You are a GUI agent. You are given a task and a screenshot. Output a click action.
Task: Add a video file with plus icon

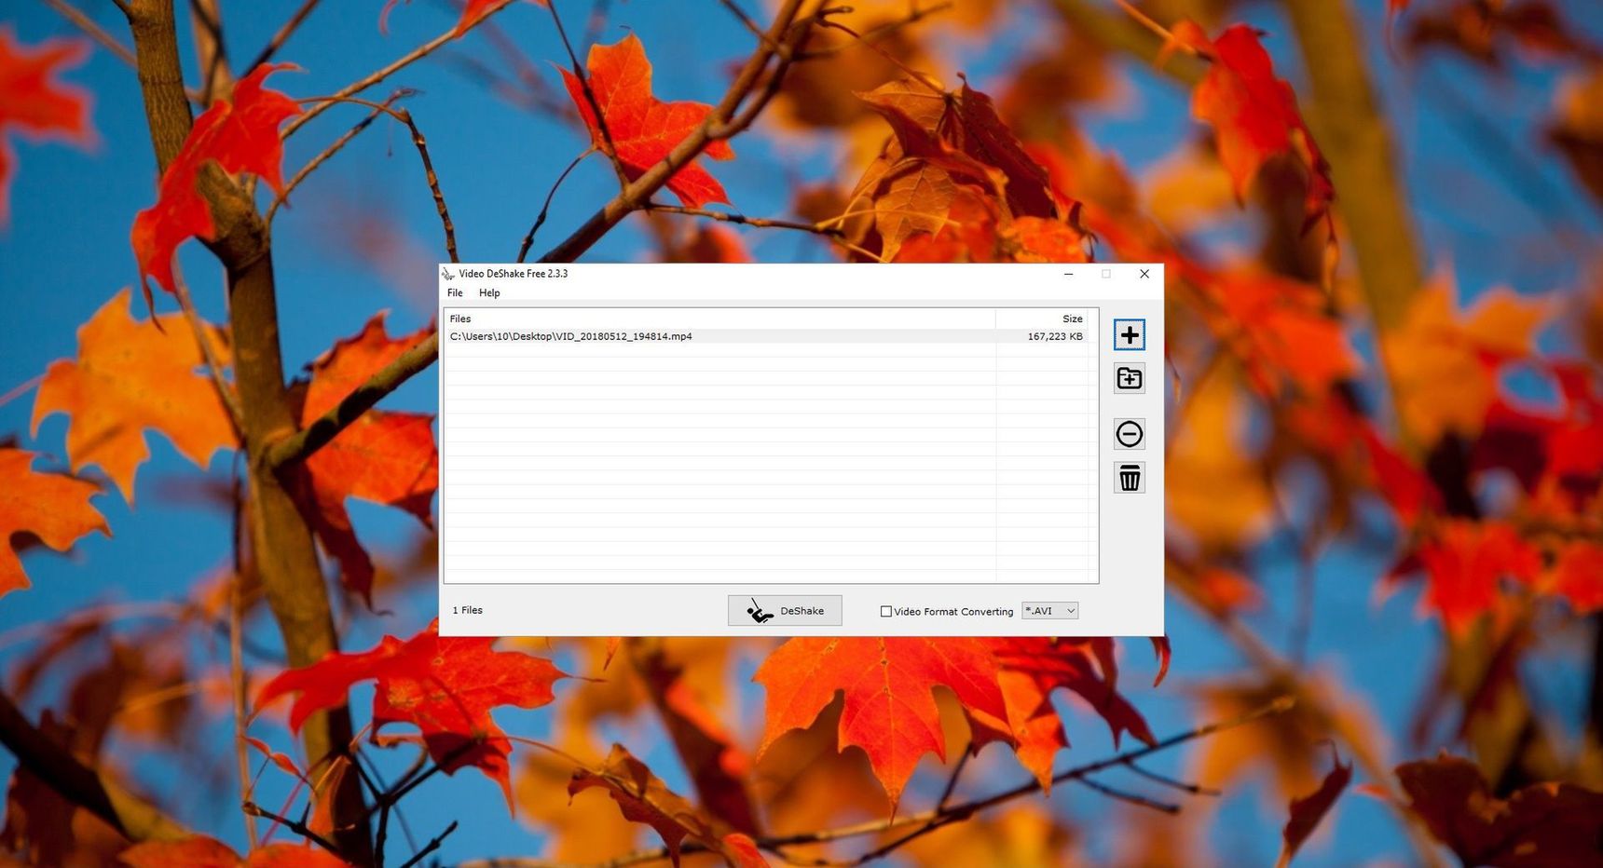click(x=1130, y=335)
